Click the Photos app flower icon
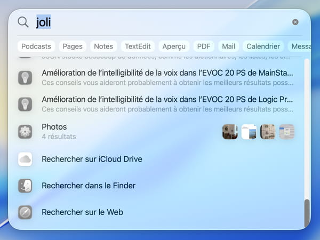Image resolution: width=320 pixels, height=240 pixels. (x=26, y=132)
